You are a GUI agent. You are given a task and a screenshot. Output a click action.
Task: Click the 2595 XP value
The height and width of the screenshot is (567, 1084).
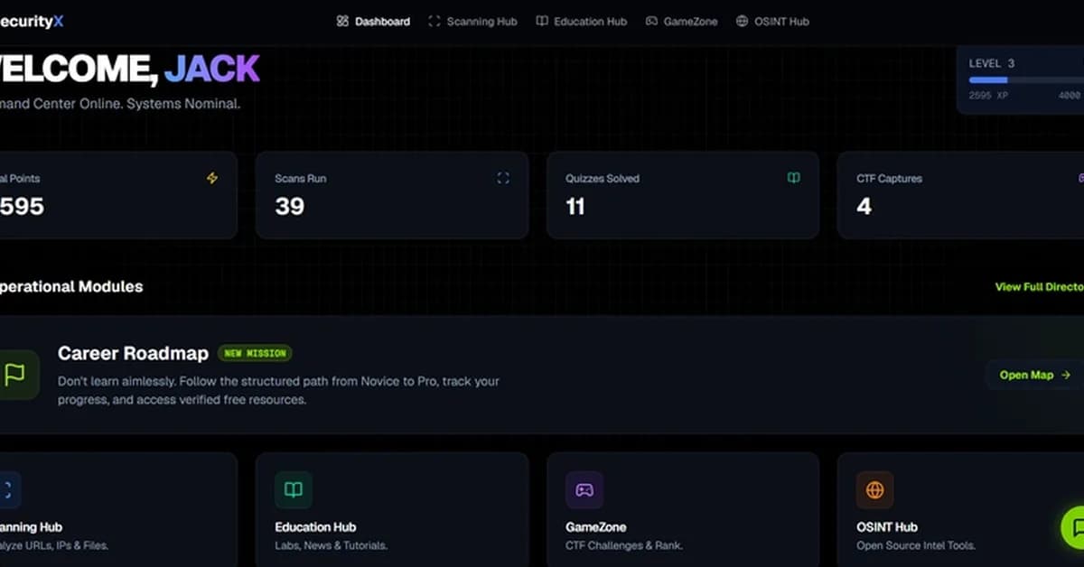[x=988, y=96]
